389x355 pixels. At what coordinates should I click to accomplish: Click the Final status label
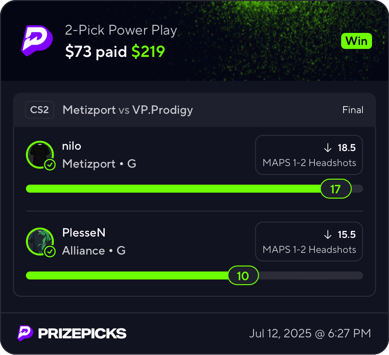pos(353,110)
